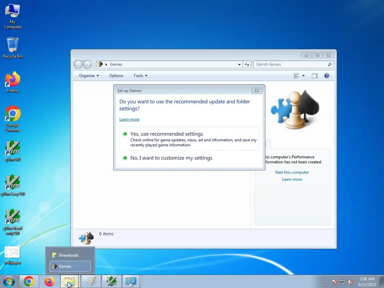Open the clock showing 3:50 AM
This screenshot has height=288, width=384.
(x=367, y=282)
